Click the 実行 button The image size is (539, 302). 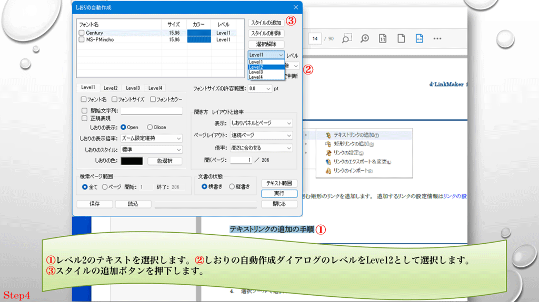(279, 194)
